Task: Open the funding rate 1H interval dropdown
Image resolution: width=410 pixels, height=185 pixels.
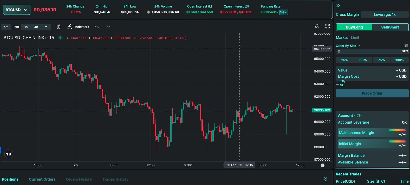Action: pos(284,12)
